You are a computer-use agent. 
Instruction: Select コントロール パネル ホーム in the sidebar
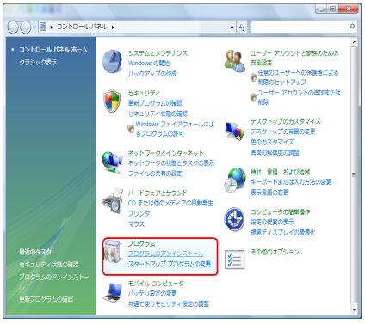pyautogui.click(x=53, y=50)
